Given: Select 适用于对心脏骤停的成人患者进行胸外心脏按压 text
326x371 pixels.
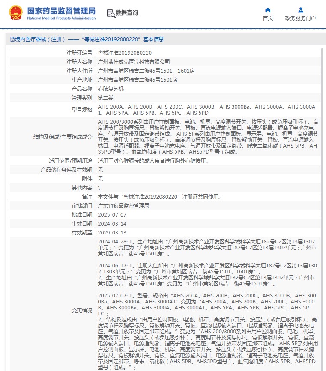Looking at the screenshot, I should pyautogui.click(x=153, y=161).
